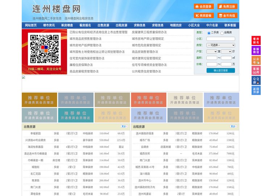The image size is (261, 196).
Task: Open 楼市资讯 menu item
Action: point(49,25)
